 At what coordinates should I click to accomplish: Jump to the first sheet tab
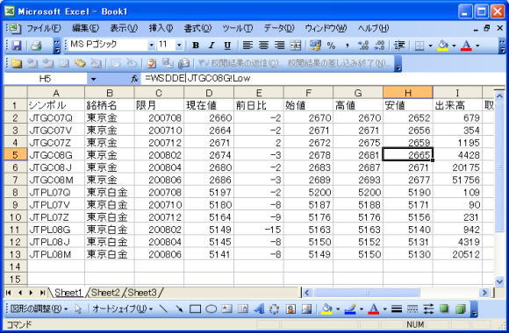[x=9, y=293]
